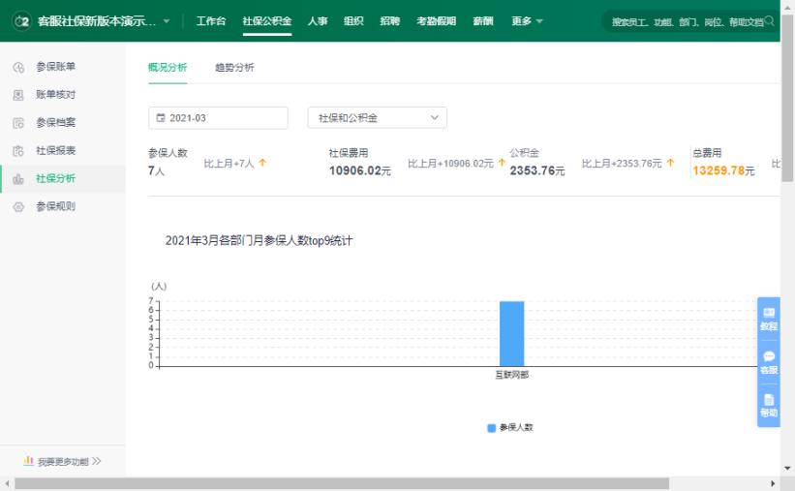The width and height of the screenshot is (795, 491).
Task: Click the chevron of 社保和公积金 select
Action: (x=435, y=118)
